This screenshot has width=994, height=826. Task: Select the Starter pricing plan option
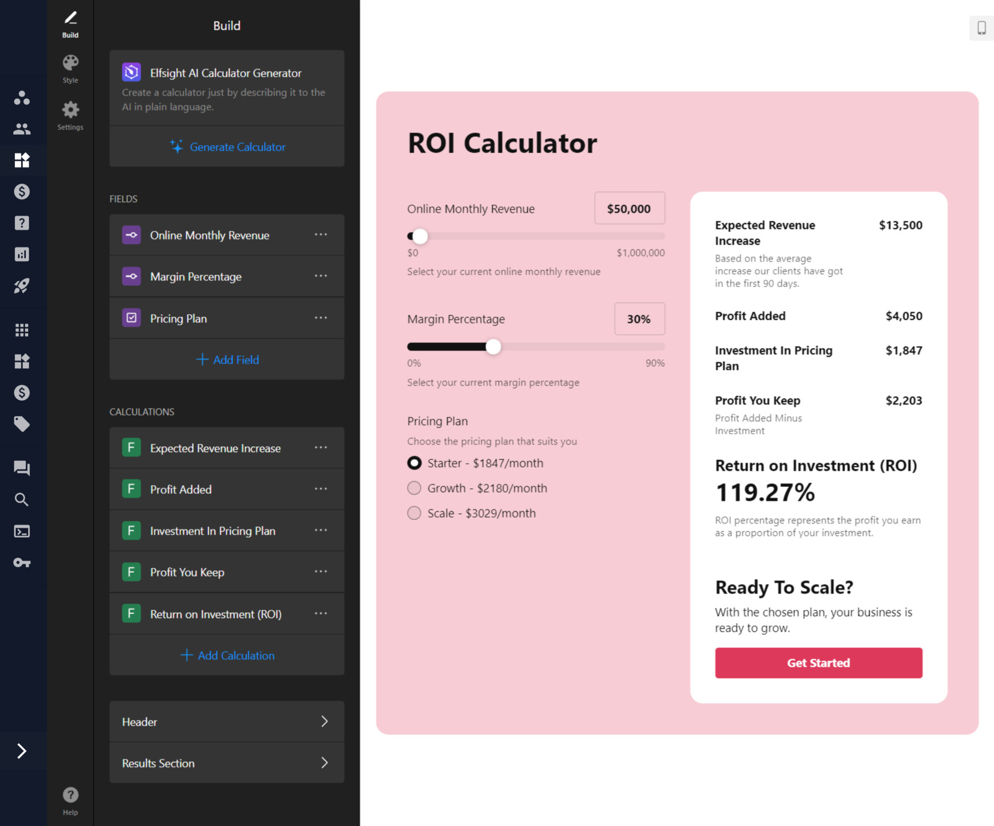point(414,462)
